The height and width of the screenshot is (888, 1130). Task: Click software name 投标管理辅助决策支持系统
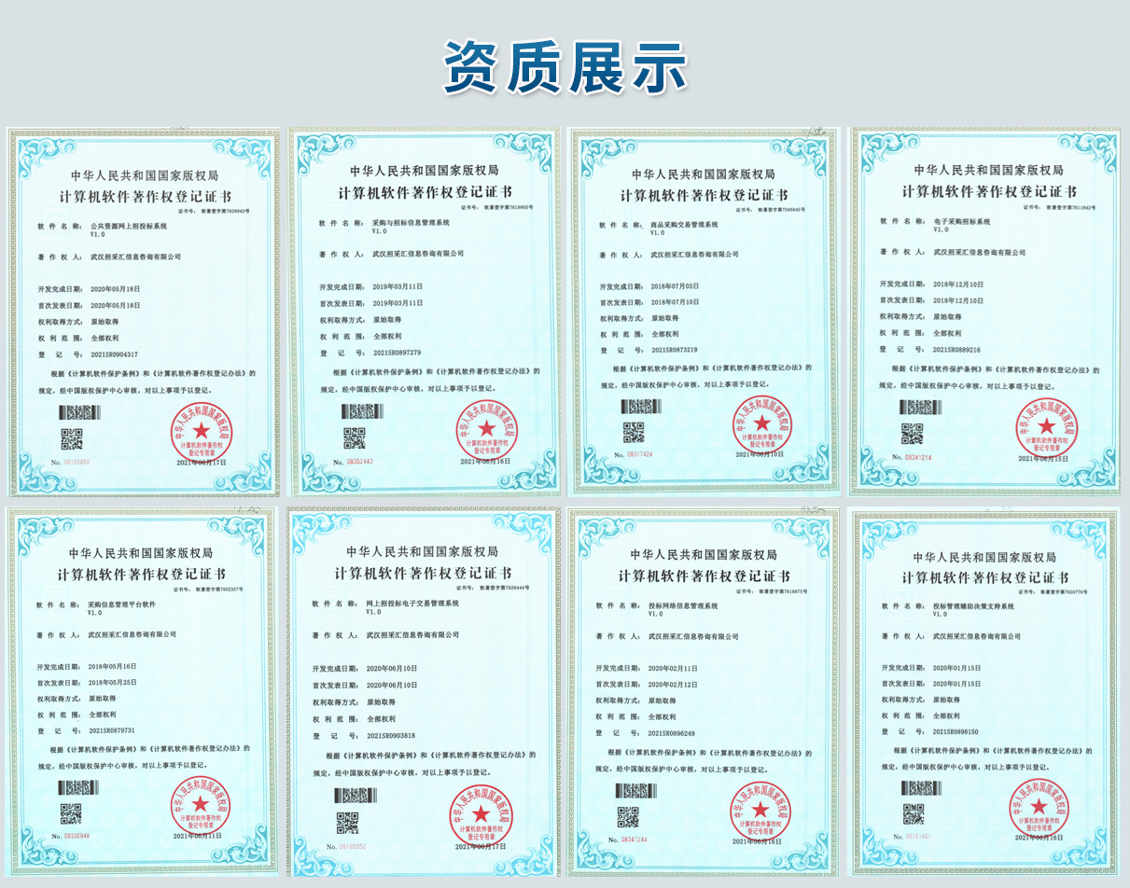click(x=973, y=606)
